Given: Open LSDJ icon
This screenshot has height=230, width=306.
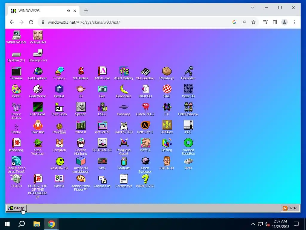Looking at the screenshot, I should pyautogui.click(x=102, y=107).
